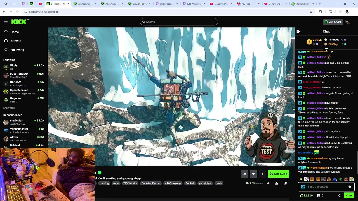Click the Get KICKs button
358x201 pixels.
(333, 22)
